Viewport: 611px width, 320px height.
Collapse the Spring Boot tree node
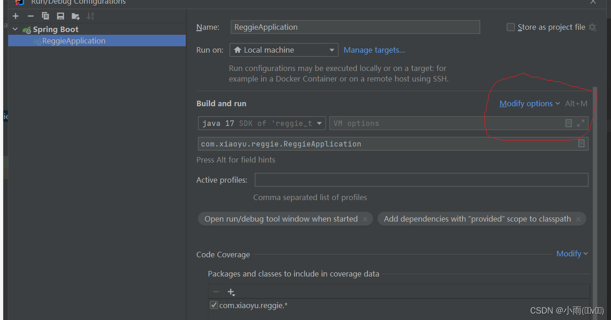click(x=15, y=29)
